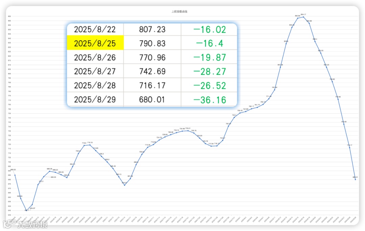This screenshot has width=365, height=231.
Task: Select the green -26.52 change cell
Action: click(209, 86)
